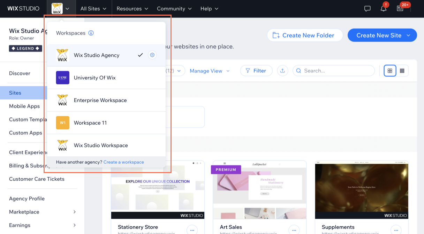424x234 pixels.
Task: Expand the Create New Site dropdown
Action: [409, 35]
